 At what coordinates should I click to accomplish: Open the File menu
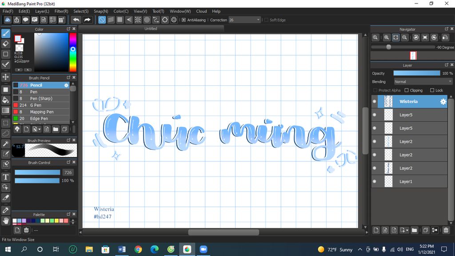pyautogui.click(x=8, y=11)
